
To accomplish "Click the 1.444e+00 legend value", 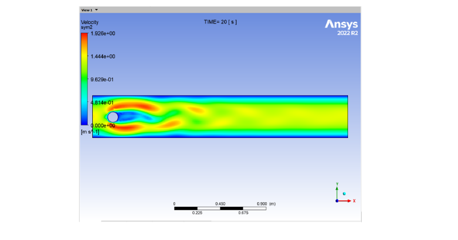I will (103, 57).
